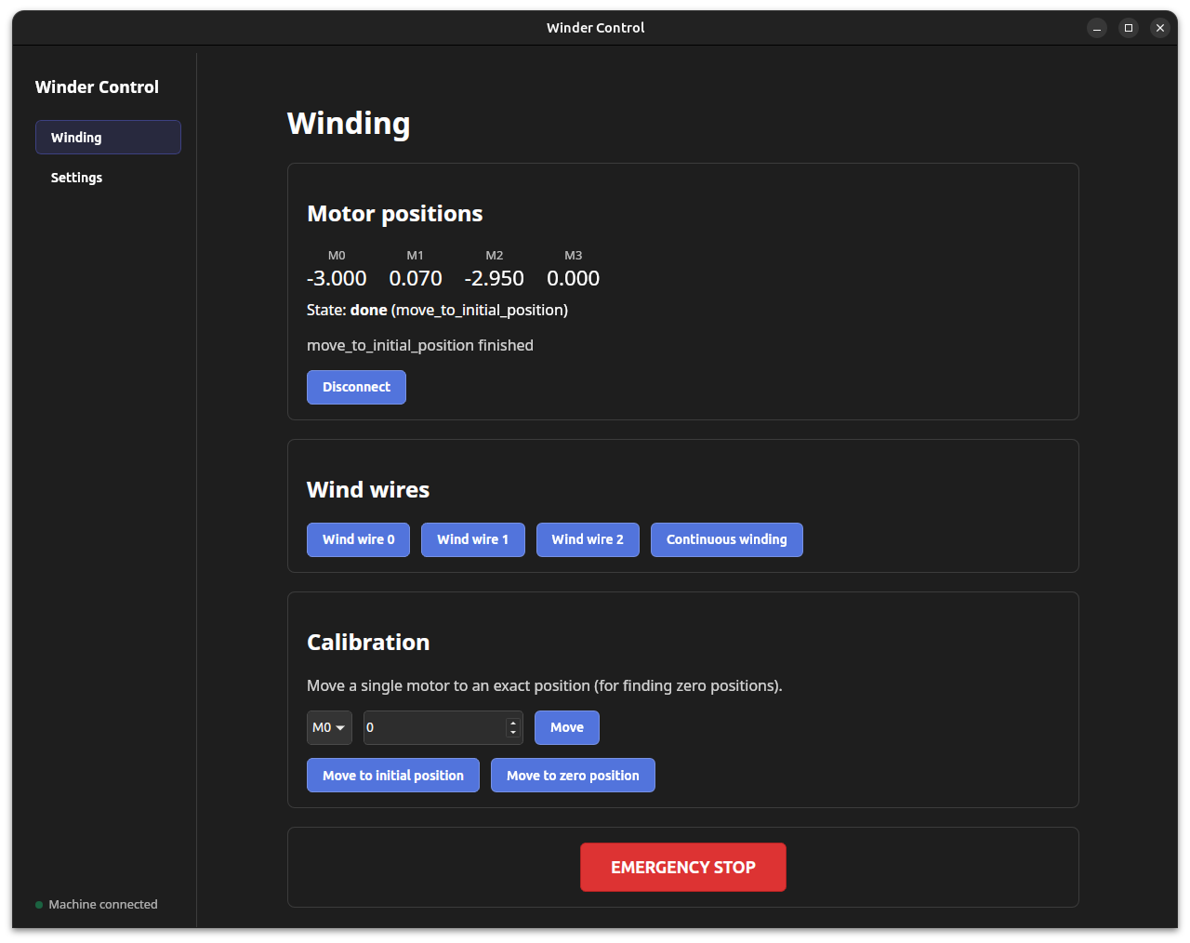
Task: Click the M1 position value 0.070
Action: pos(416,278)
